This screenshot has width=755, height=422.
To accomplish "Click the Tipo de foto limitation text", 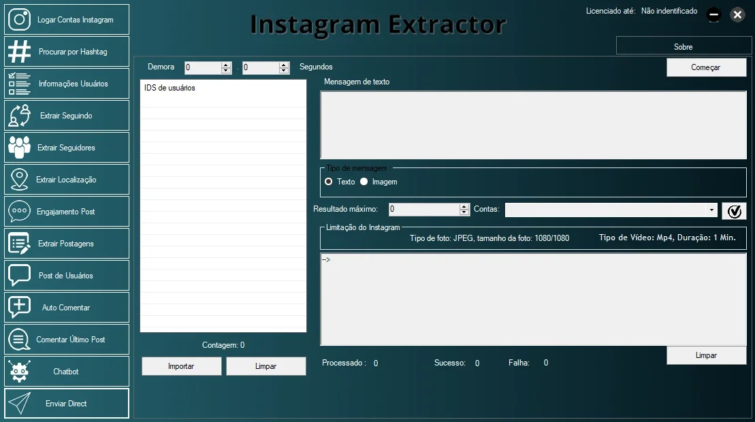I will [489, 238].
